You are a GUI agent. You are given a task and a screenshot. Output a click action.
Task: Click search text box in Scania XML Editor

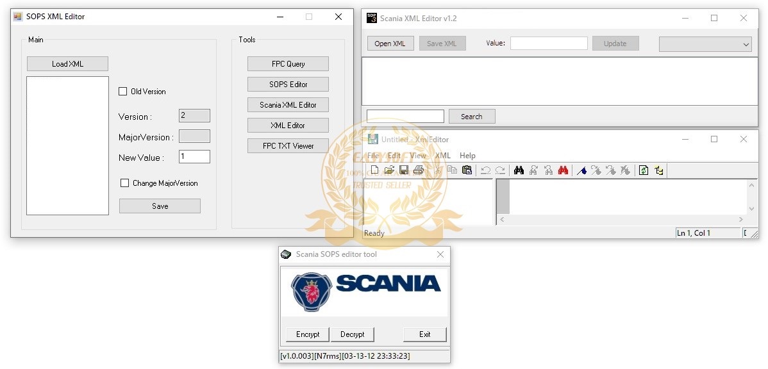click(x=405, y=117)
